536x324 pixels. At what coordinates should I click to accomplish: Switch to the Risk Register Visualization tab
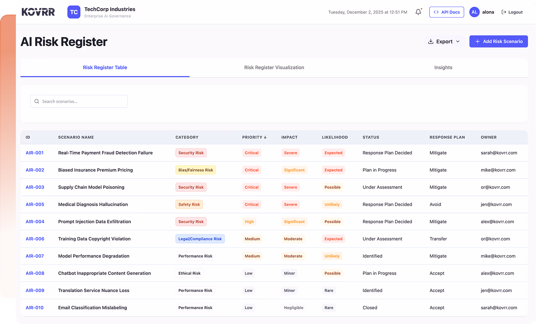(x=274, y=67)
